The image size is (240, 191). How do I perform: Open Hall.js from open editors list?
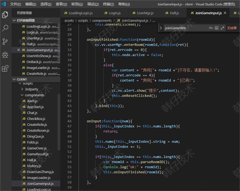click(x=36, y=44)
